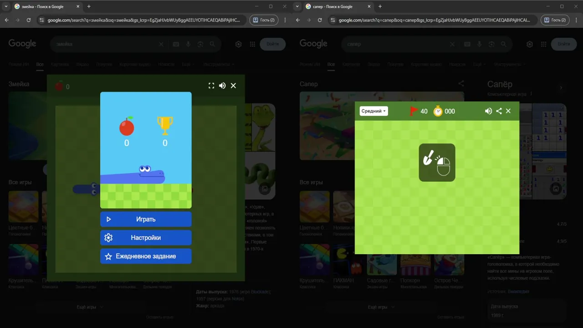The height and width of the screenshot is (328, 583).
Task: Click the gold trophy icon in Snake menu
Action: [165, 126]
